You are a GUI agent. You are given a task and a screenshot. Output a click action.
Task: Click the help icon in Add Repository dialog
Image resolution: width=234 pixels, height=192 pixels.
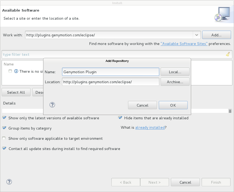click(52, 105)
